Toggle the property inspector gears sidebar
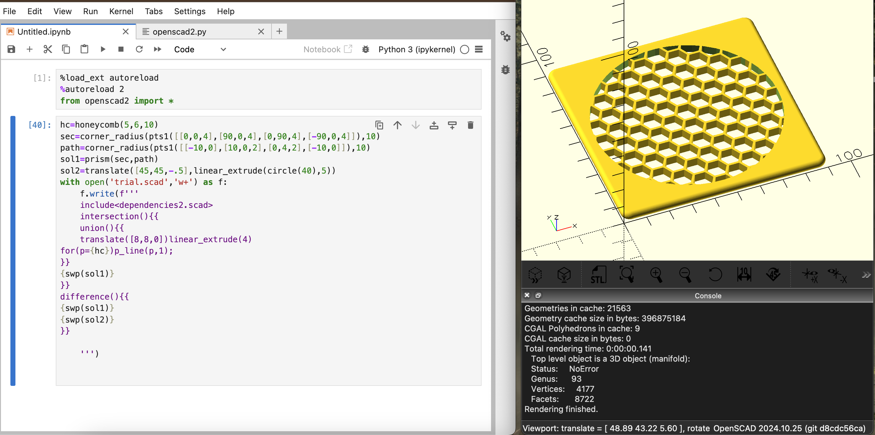The width and height of the screenshot is (875, 435). pyautogui.click(x=505, y=36)
